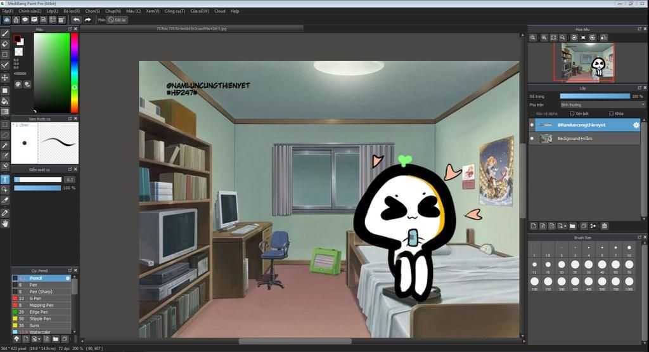
Task: Open the Pha trộn blend mode dropdown
Action: tap(603, 105)
